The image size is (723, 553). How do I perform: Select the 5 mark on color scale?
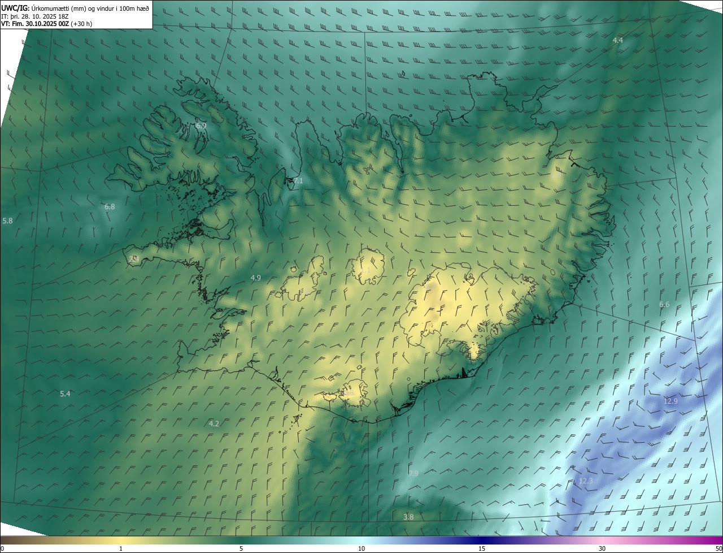tap(241, 548)
